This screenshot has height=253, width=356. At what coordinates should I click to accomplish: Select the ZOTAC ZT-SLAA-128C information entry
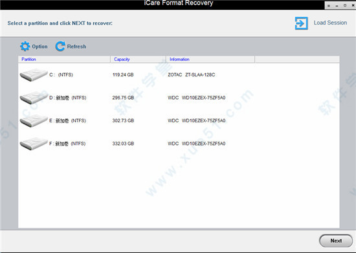tap(192, 75)
